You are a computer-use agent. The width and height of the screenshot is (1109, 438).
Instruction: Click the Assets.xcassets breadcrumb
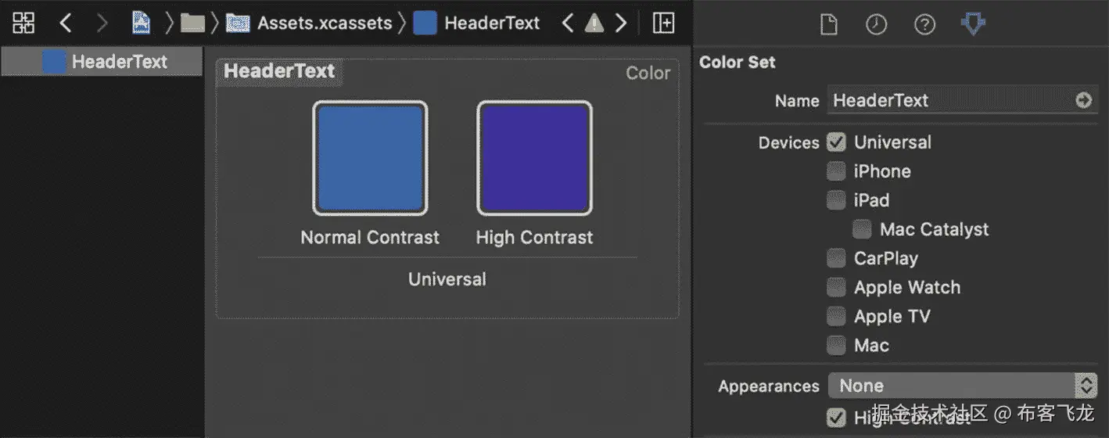[x=324, y=23]
